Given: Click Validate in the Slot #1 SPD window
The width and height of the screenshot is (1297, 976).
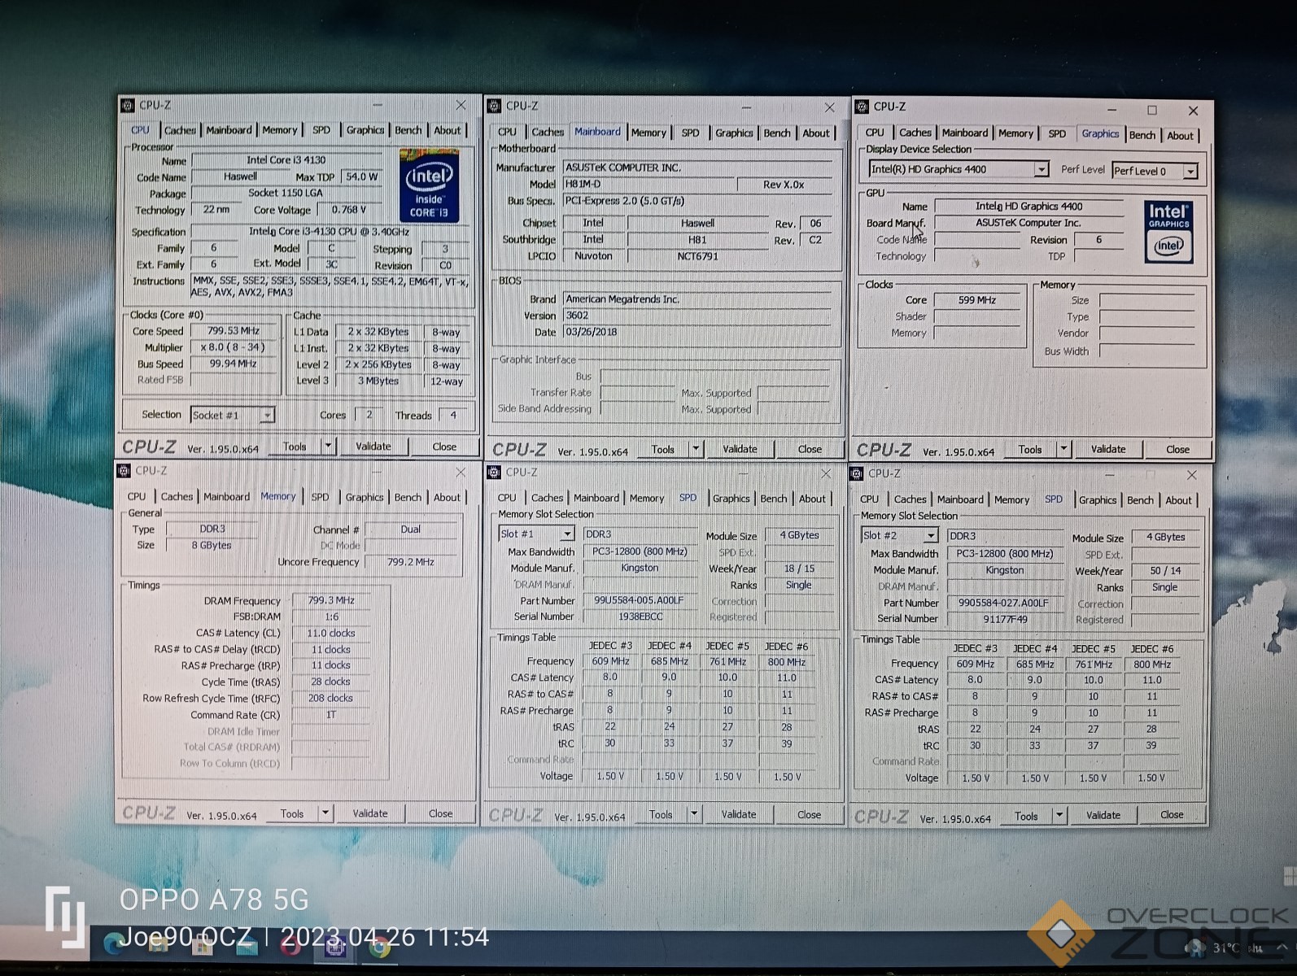Looking at the screenshot, I should (x=739, y=814).
